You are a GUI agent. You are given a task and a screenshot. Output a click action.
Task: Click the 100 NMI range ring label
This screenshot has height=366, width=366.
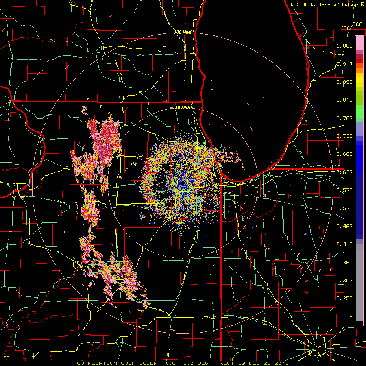(x=183, y=32)
